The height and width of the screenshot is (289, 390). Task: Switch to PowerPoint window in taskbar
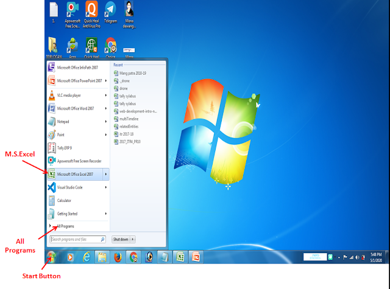point(196,257)
